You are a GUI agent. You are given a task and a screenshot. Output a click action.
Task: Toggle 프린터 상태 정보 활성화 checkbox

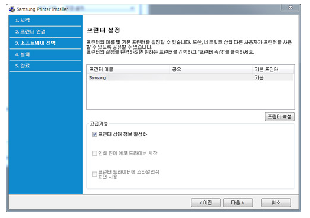(94, 135)
